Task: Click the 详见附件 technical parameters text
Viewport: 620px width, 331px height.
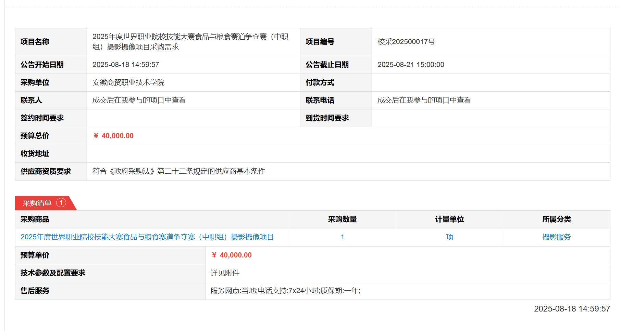Action: (225, 273)
